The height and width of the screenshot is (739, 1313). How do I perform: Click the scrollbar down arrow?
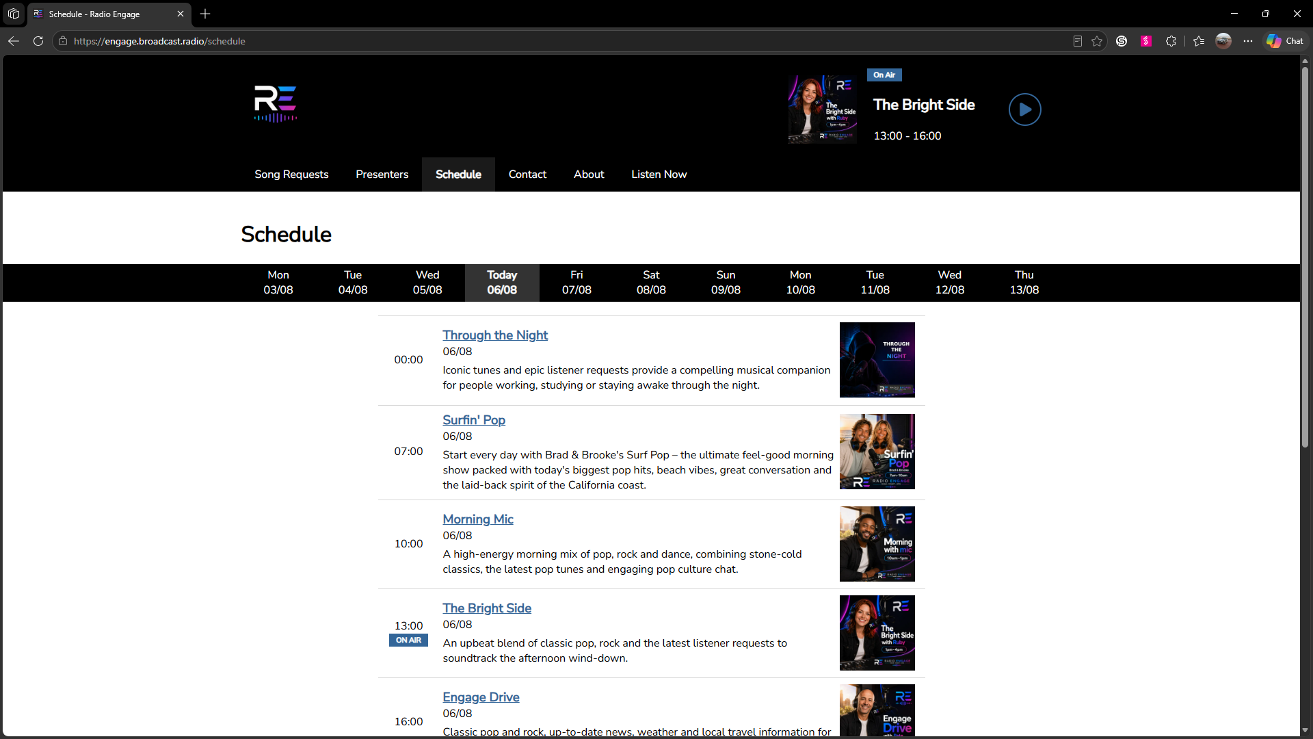(1305, 730)
